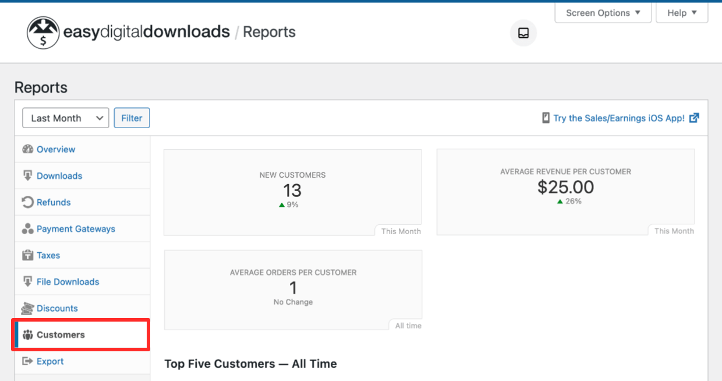Click the Filter button
Viewport: 722px width, 381px height.
point(132,118)
